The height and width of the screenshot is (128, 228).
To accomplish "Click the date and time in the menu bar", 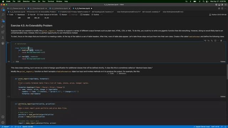I will [218, 1].
